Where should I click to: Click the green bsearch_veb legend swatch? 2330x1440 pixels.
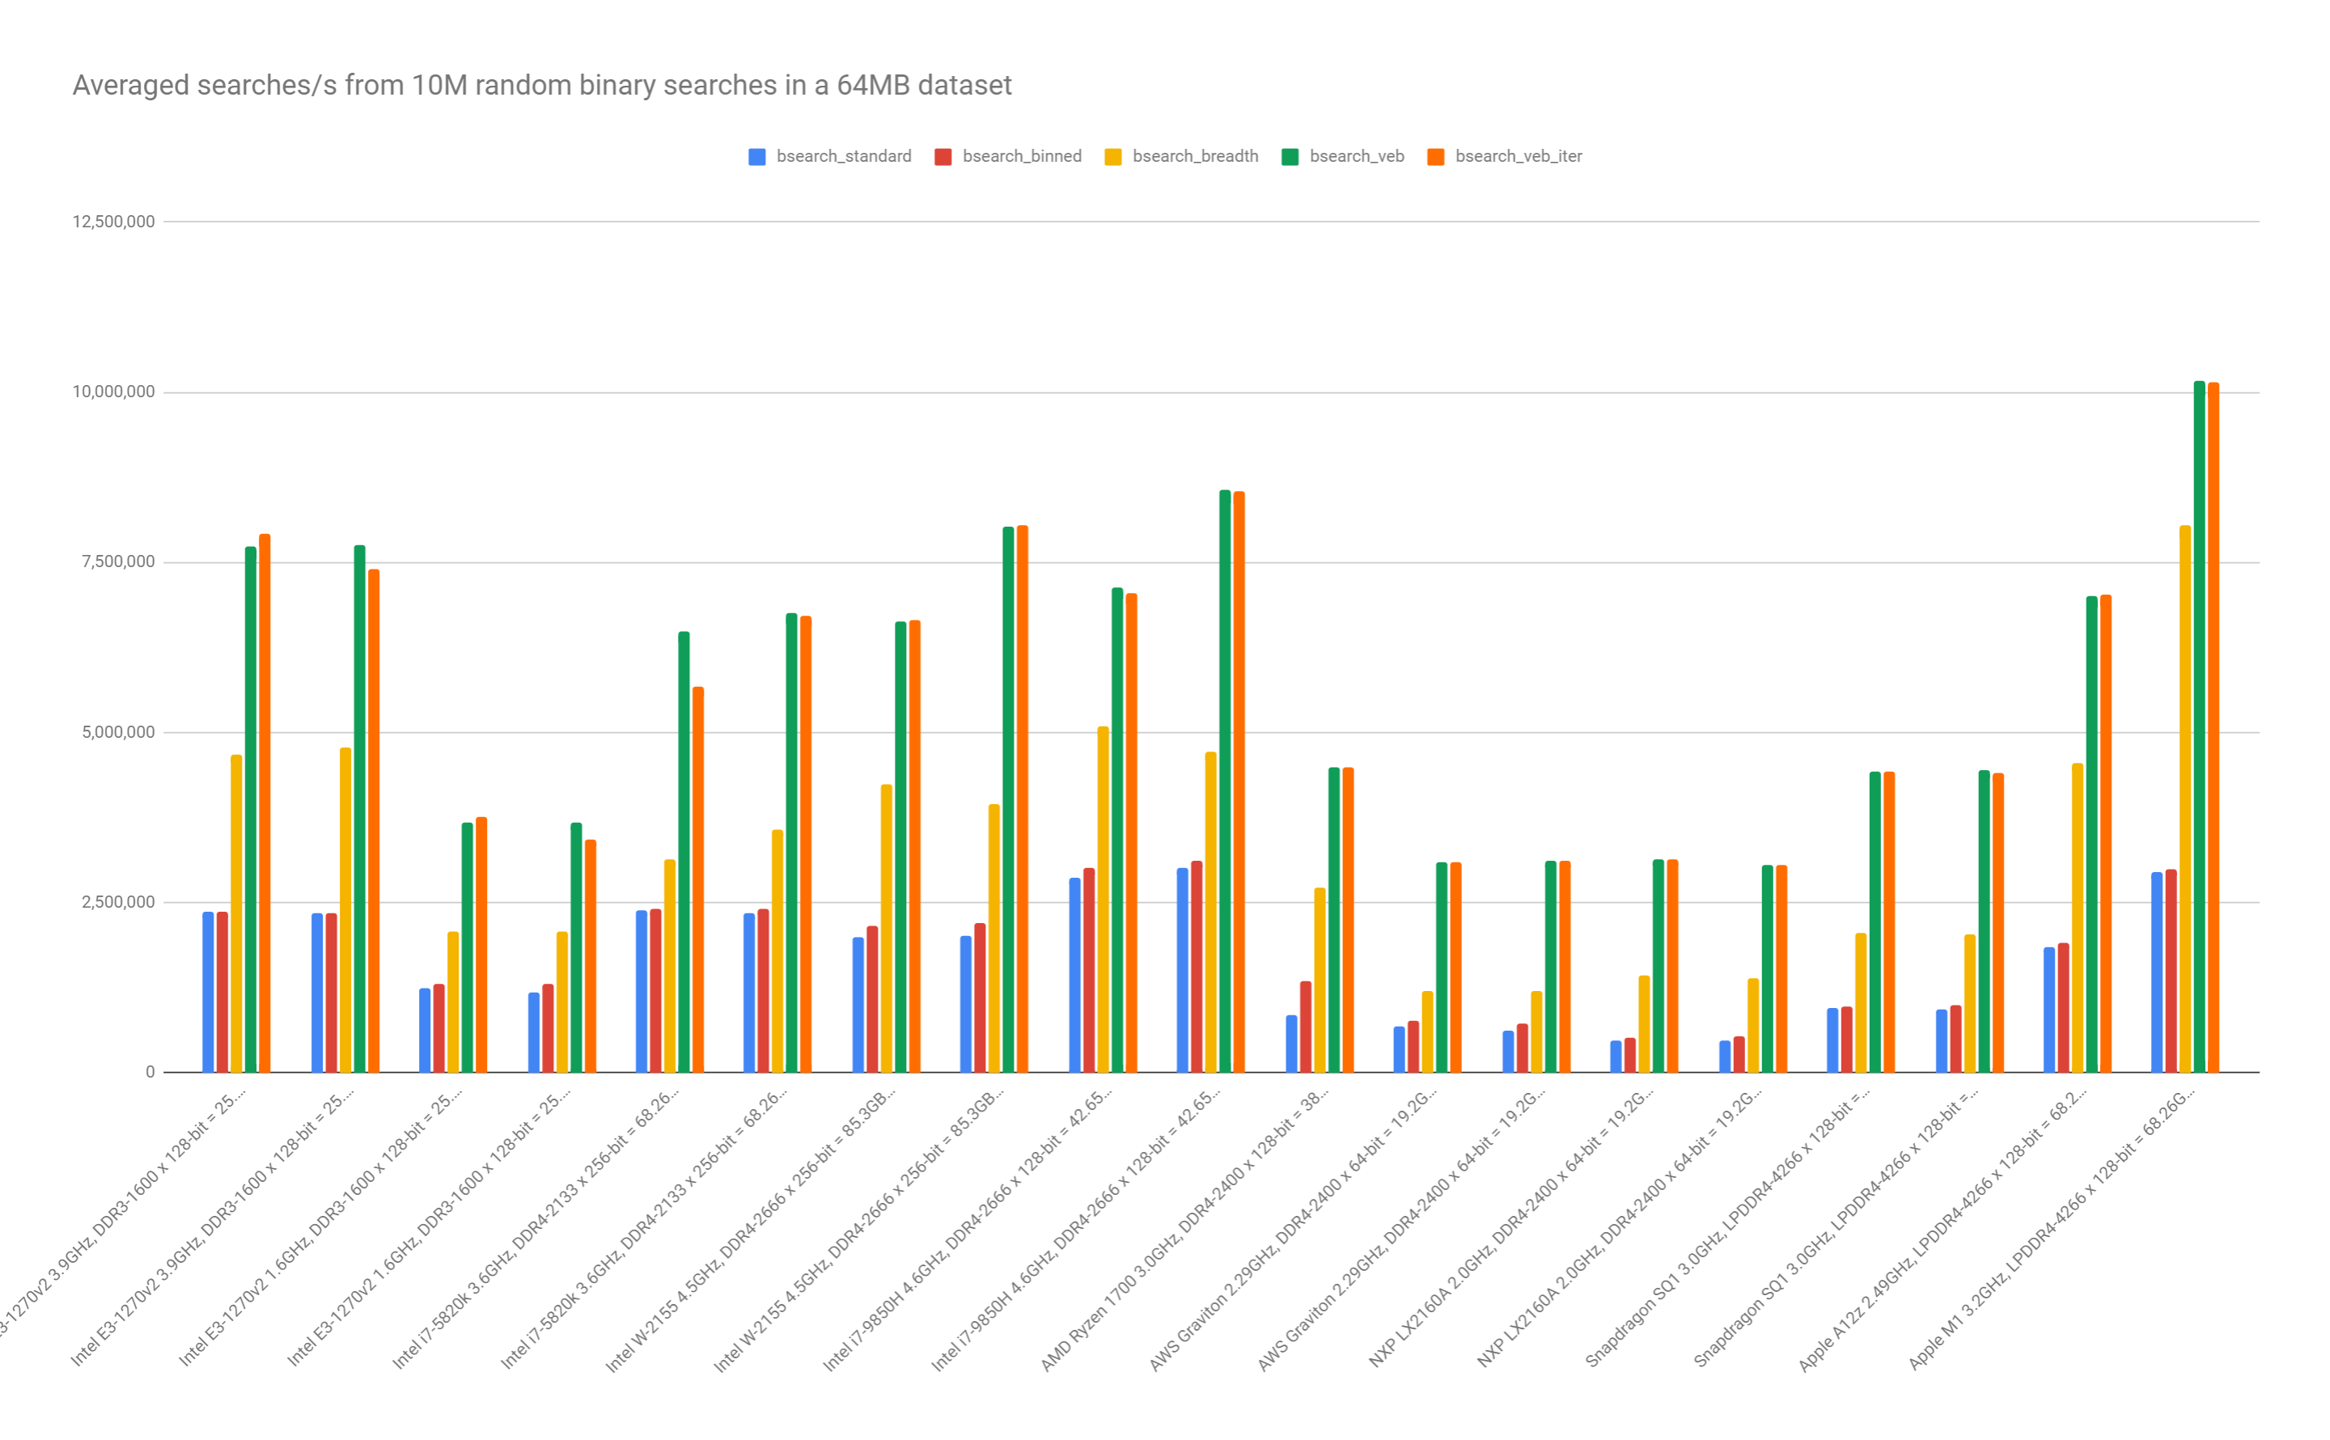pyautogui.click(x=1290, y=157)
